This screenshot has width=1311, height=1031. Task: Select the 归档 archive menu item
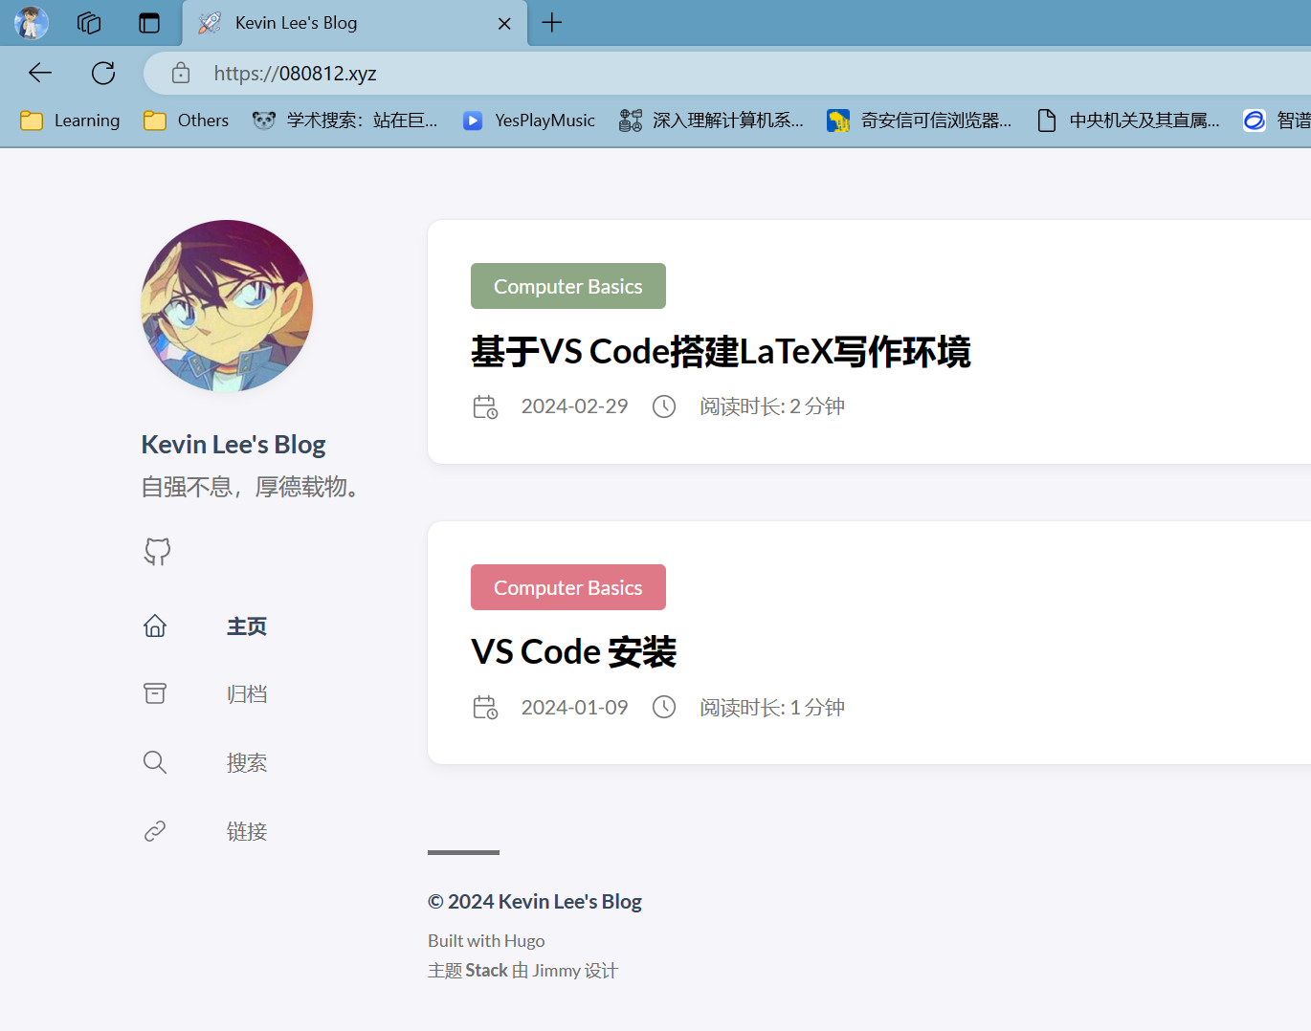pos(247,694)
